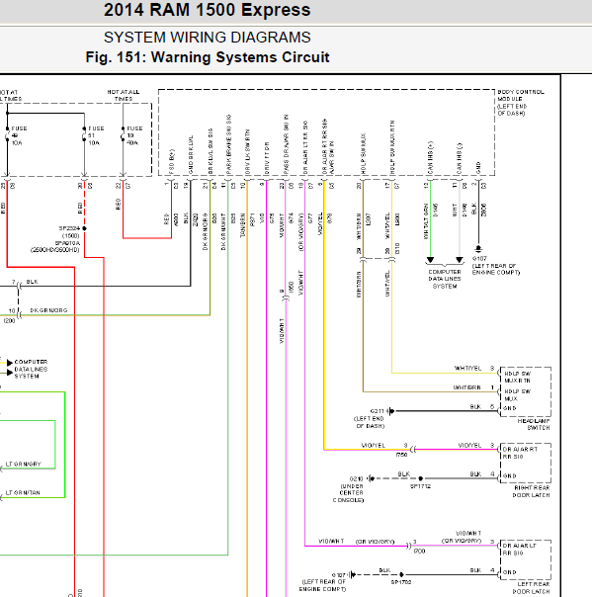This screenshot has width=592, height=597.
Task: Select 'DR AJAR LT RR SIG' pin in left latch
Action: 519,549
